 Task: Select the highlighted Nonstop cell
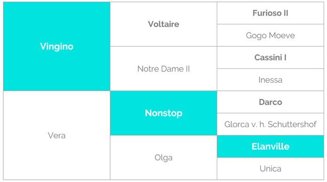[163, 113]
